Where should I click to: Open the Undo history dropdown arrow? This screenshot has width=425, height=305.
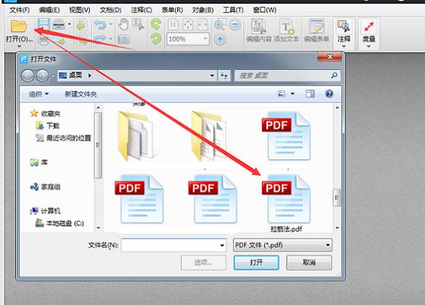[111, 25]
